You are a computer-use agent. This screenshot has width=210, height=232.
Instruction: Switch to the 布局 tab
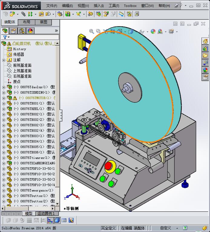[27, 22]
